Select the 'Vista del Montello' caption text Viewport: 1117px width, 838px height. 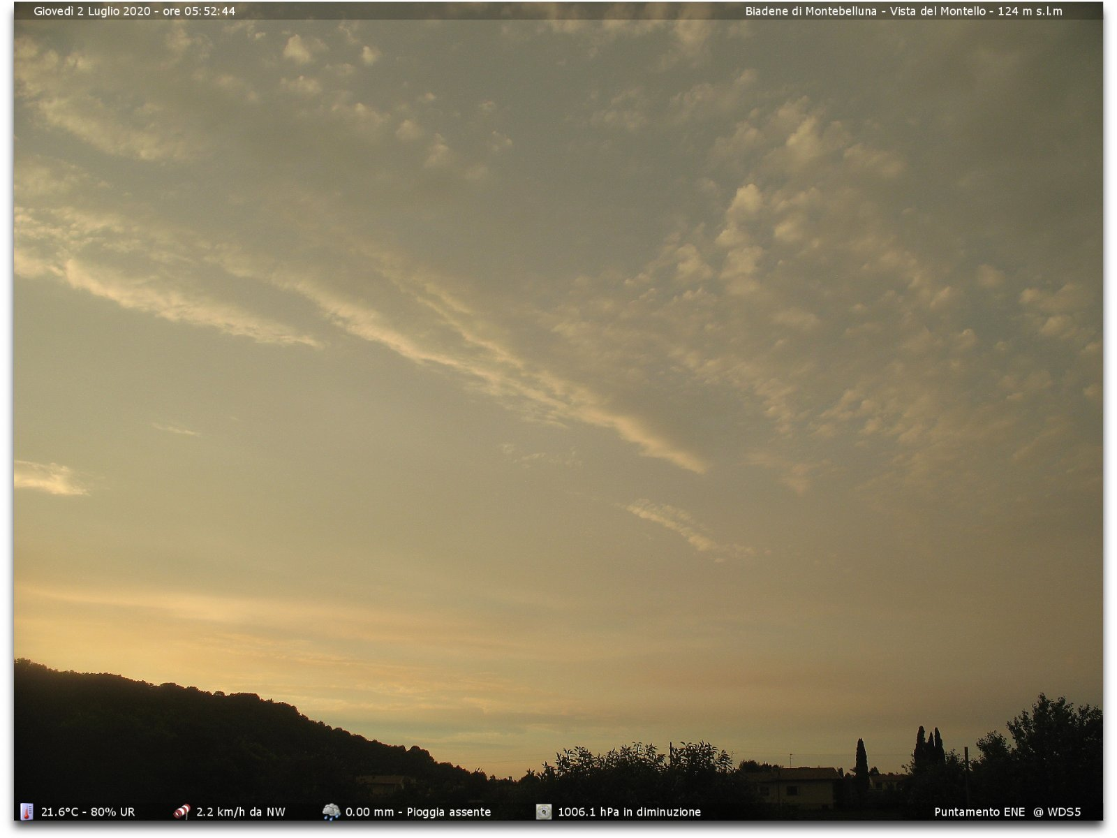point(938,11)
